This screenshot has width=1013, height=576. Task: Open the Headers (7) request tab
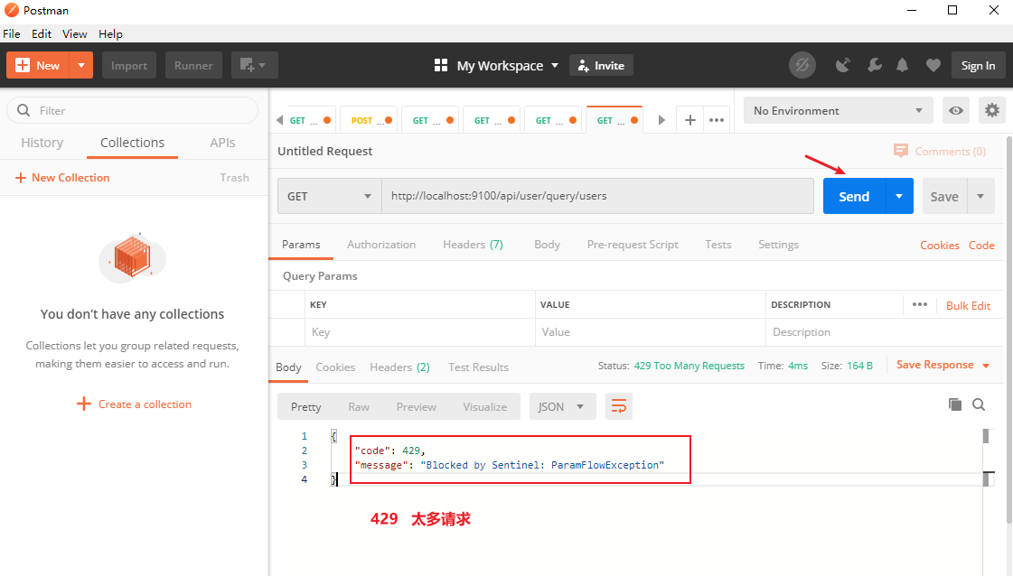473,244
